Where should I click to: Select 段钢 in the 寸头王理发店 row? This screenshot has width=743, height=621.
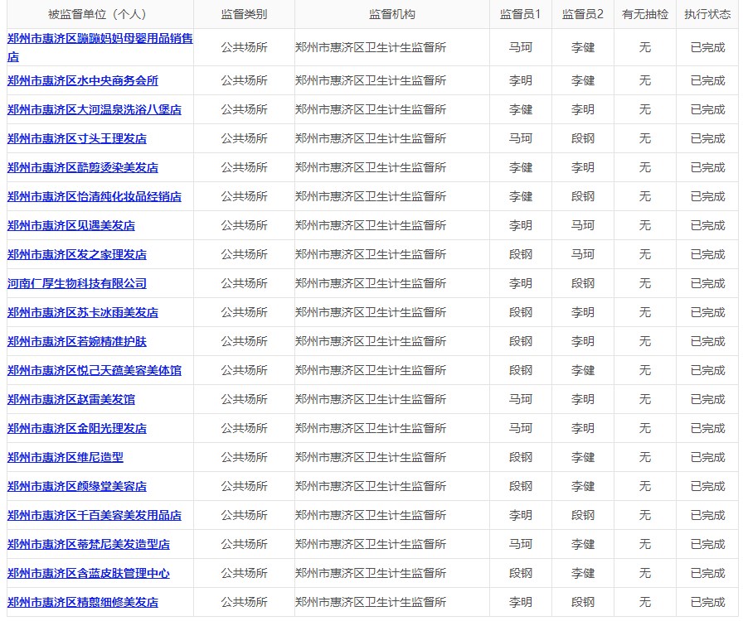point(583,138)
